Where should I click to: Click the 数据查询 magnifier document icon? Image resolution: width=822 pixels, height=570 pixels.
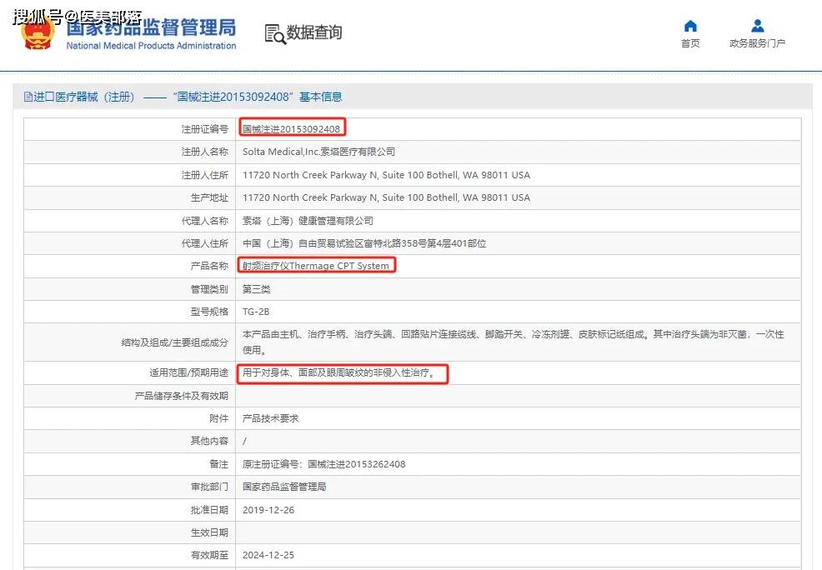pyautogui.click(x=275, y=33)
